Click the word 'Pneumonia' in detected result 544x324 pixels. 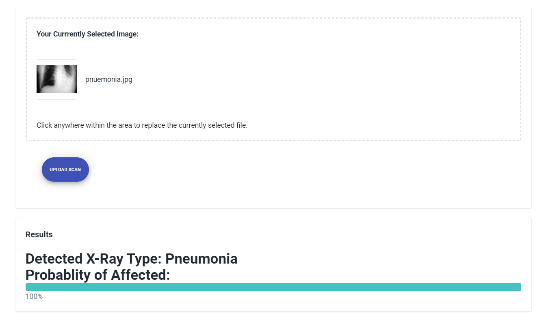click(202, 259)
